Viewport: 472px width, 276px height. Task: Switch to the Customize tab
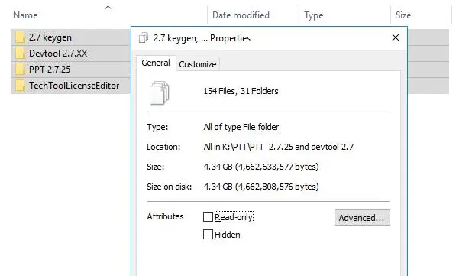198,64
